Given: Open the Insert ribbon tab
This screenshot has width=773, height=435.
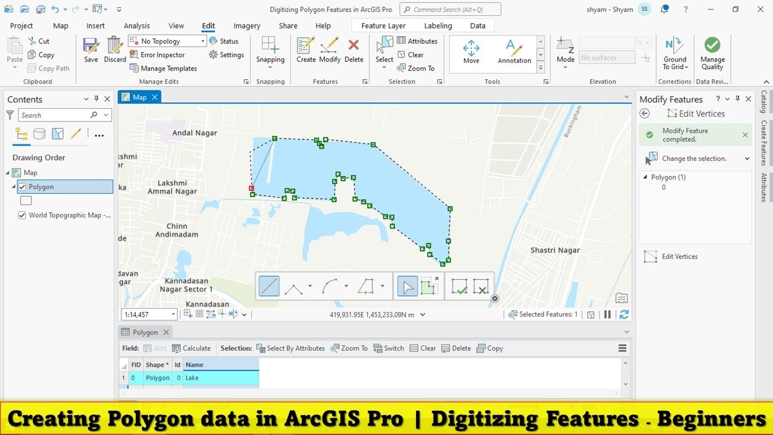Looking at the screenshot, I should (x=95, y=26).
